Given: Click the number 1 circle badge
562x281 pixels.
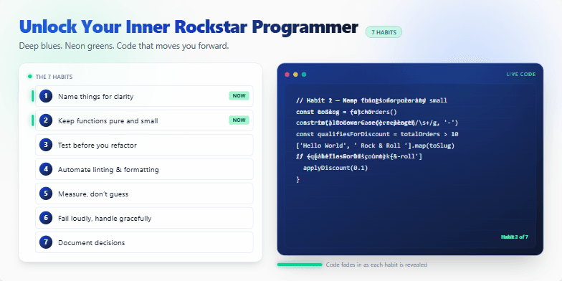Looking at the screenshot, I should [46, 96].
